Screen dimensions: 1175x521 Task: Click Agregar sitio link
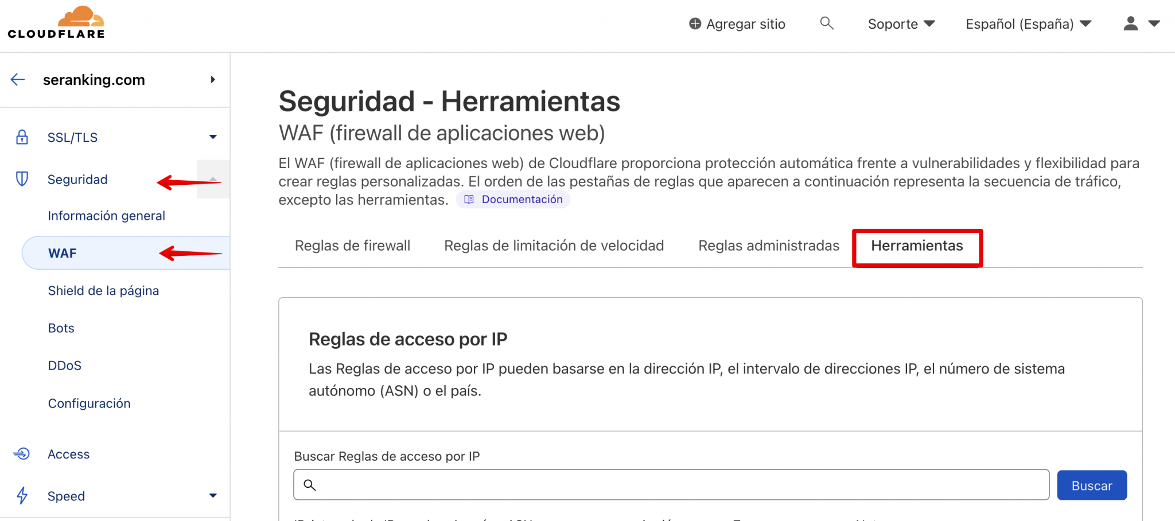pyautogui.click(x=745, y=24)
